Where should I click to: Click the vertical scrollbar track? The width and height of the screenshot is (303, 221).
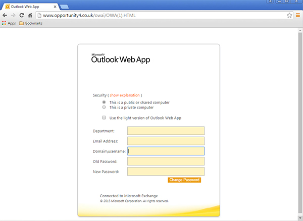[x=300, y=124]
